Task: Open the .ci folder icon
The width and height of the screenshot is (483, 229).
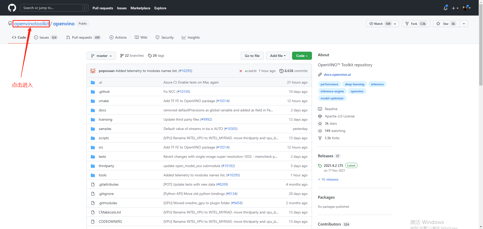Action: 93,83
